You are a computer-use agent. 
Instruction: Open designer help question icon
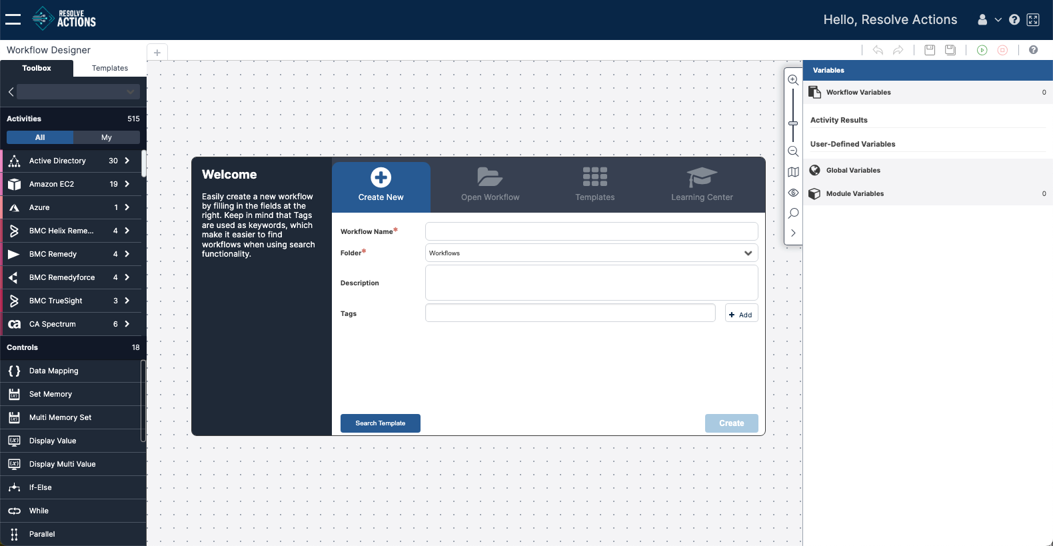pos(1034,50)
